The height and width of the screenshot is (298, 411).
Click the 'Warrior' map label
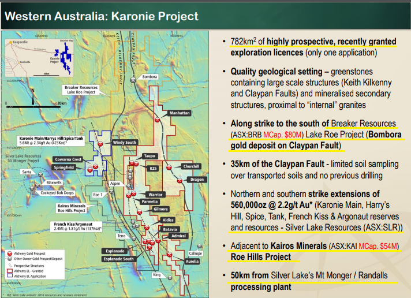click(x=155, y=195)
